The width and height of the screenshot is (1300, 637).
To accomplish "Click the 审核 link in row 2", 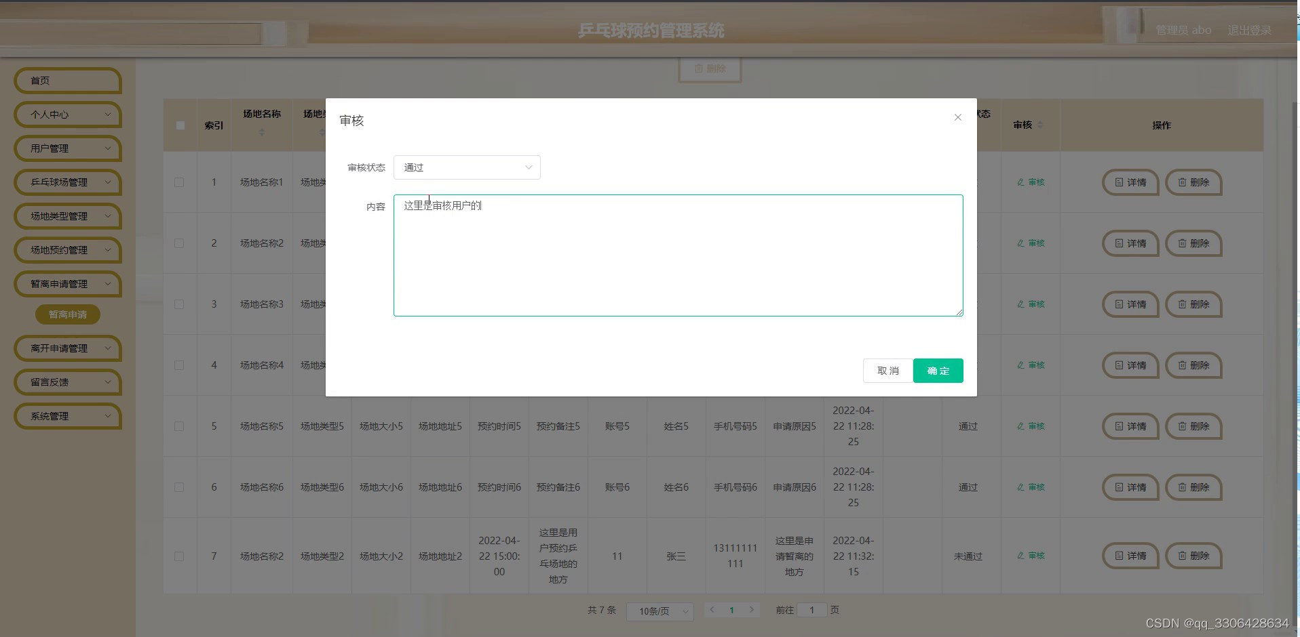I will 1031,243.
